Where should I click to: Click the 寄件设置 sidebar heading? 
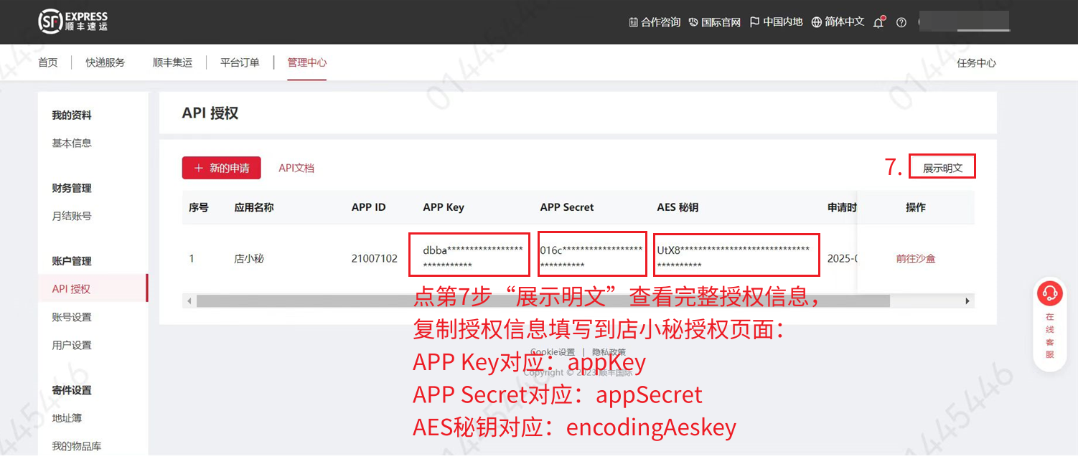72,390
